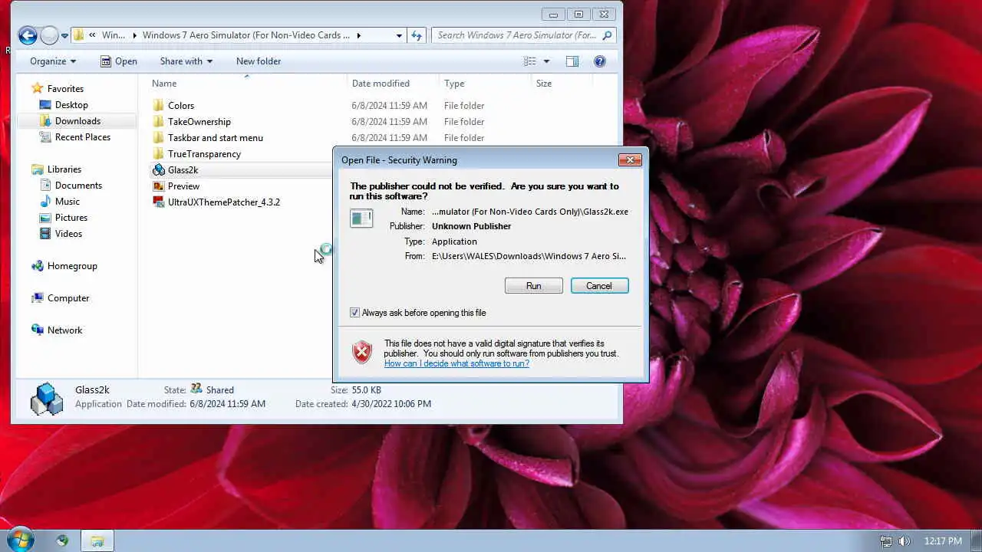The height and width of the screenshot is (552, 982).
Task: Click the Computer icon in sidebar
Action: pos(37,297)
